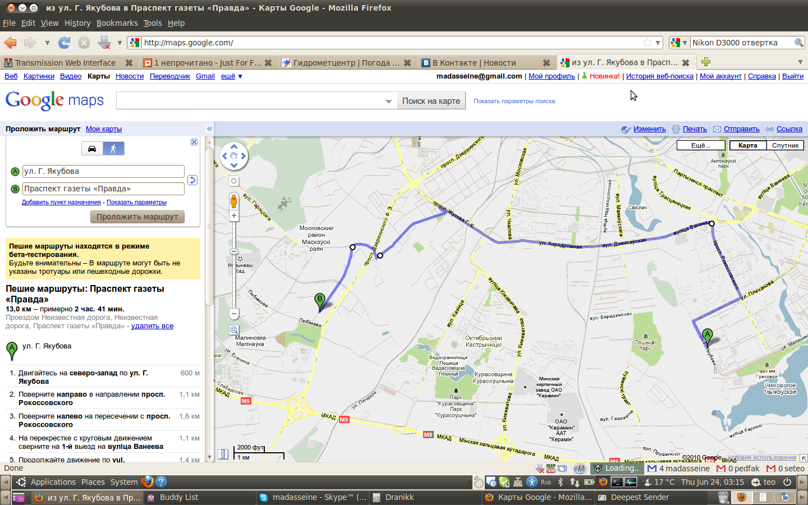This screenshot has width=808, height=505.
Task: Open madasseine Skype taskbar window
Action: [313, 497]
